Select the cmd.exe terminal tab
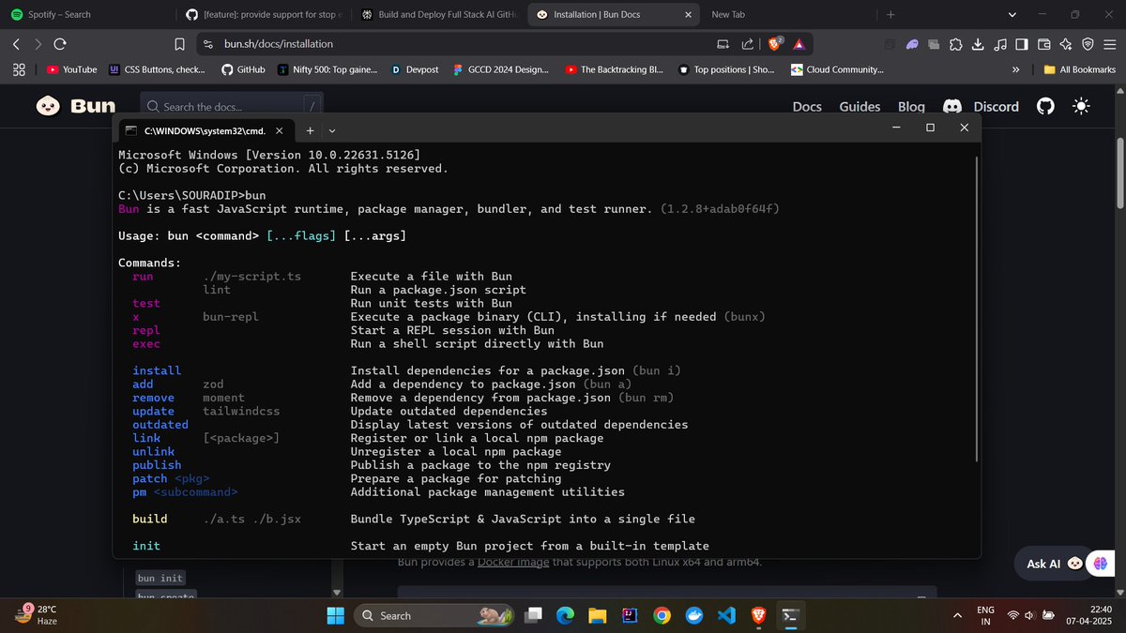The width and height of the screenshot is (1126, 633). [x=205, y=130]
